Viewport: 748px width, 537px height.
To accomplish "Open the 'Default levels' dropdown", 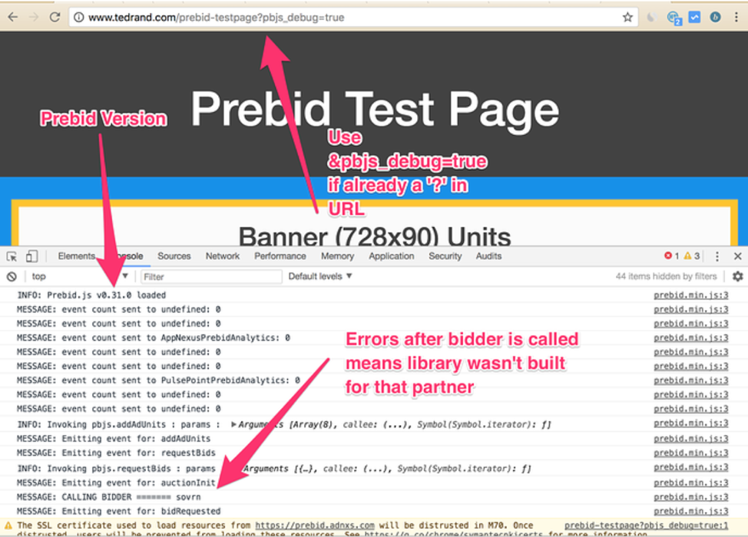I will [320, 276].
